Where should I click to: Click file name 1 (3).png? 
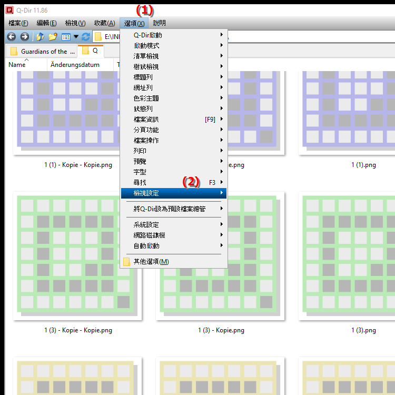(x=363, y=330)
